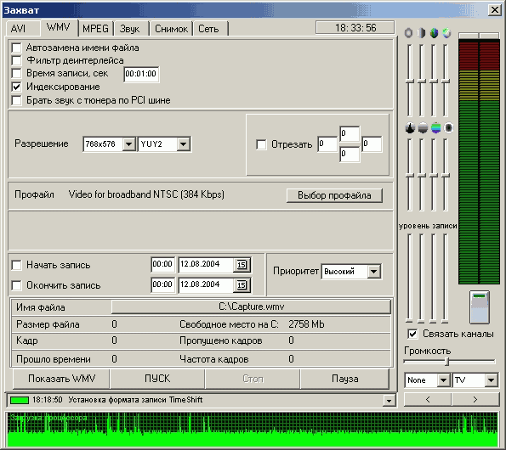Click the gray ring brightness icon
This screenshot has width=506, height=450.
(408, 33)
